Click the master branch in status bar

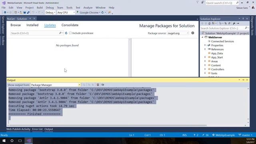coord(245,135)
